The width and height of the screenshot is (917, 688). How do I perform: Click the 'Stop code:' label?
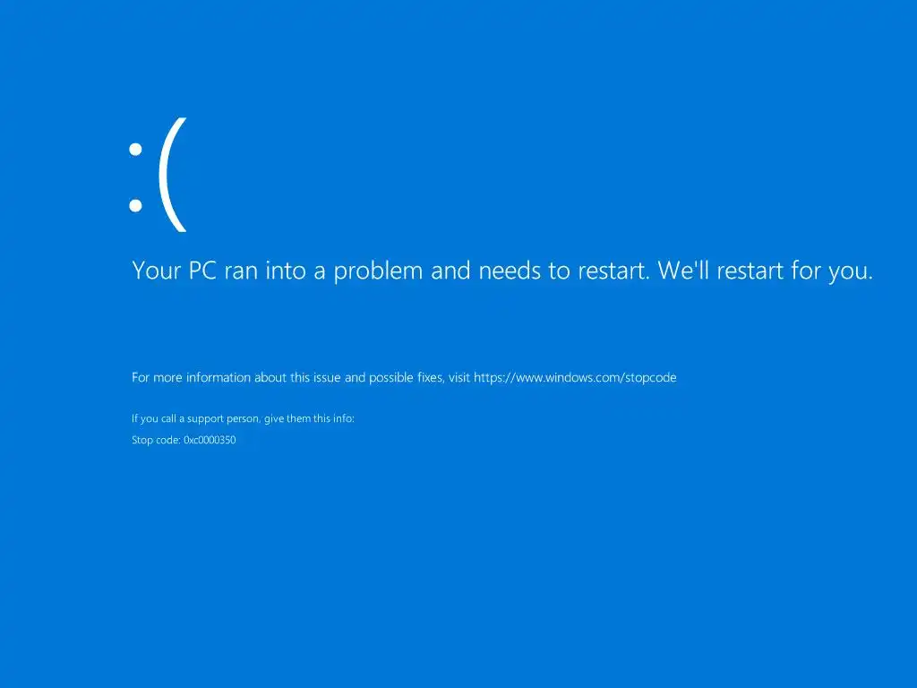[x=156, y=440]
